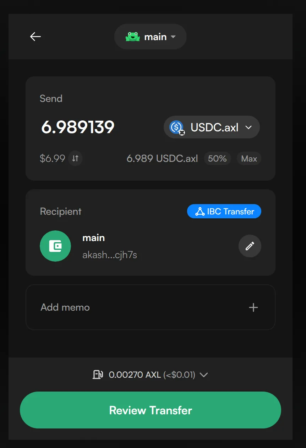The height and width of the screenshot is (448, 306).
Task: Click the akash...cjh7s recipient address
Action: pyautogui.click(x=110, y=255)
